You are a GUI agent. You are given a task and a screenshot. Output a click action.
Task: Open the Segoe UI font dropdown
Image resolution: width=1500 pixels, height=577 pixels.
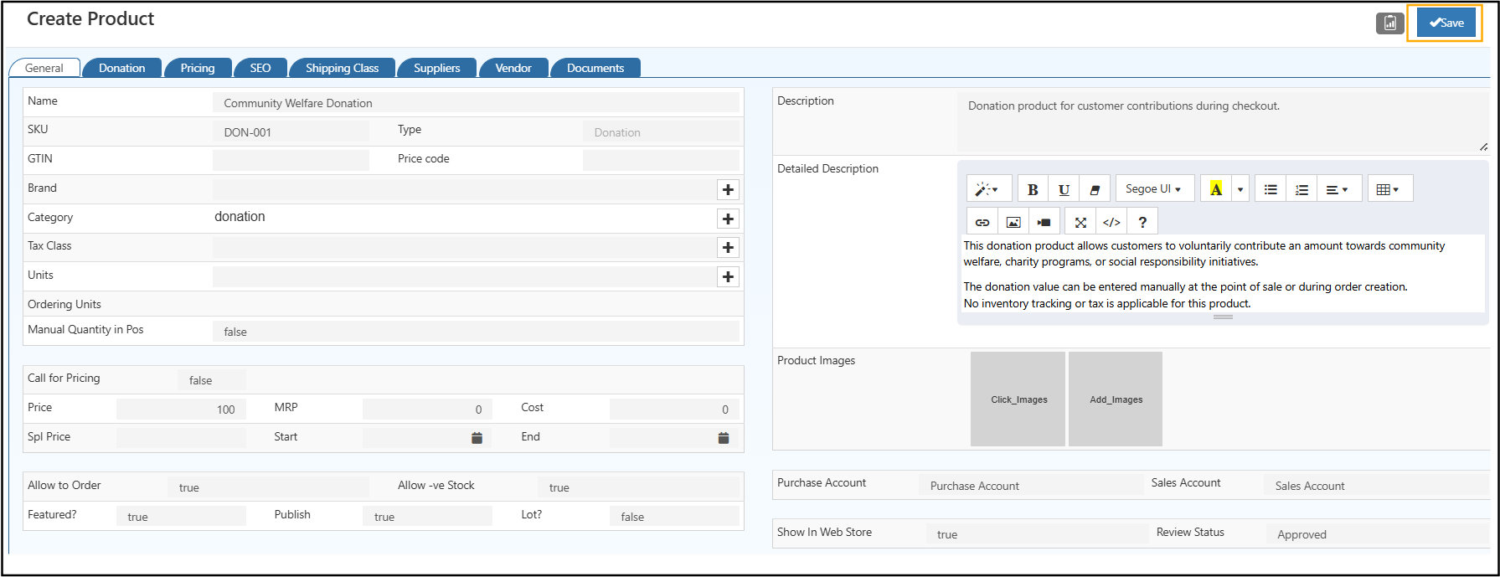click(1153, 189)
